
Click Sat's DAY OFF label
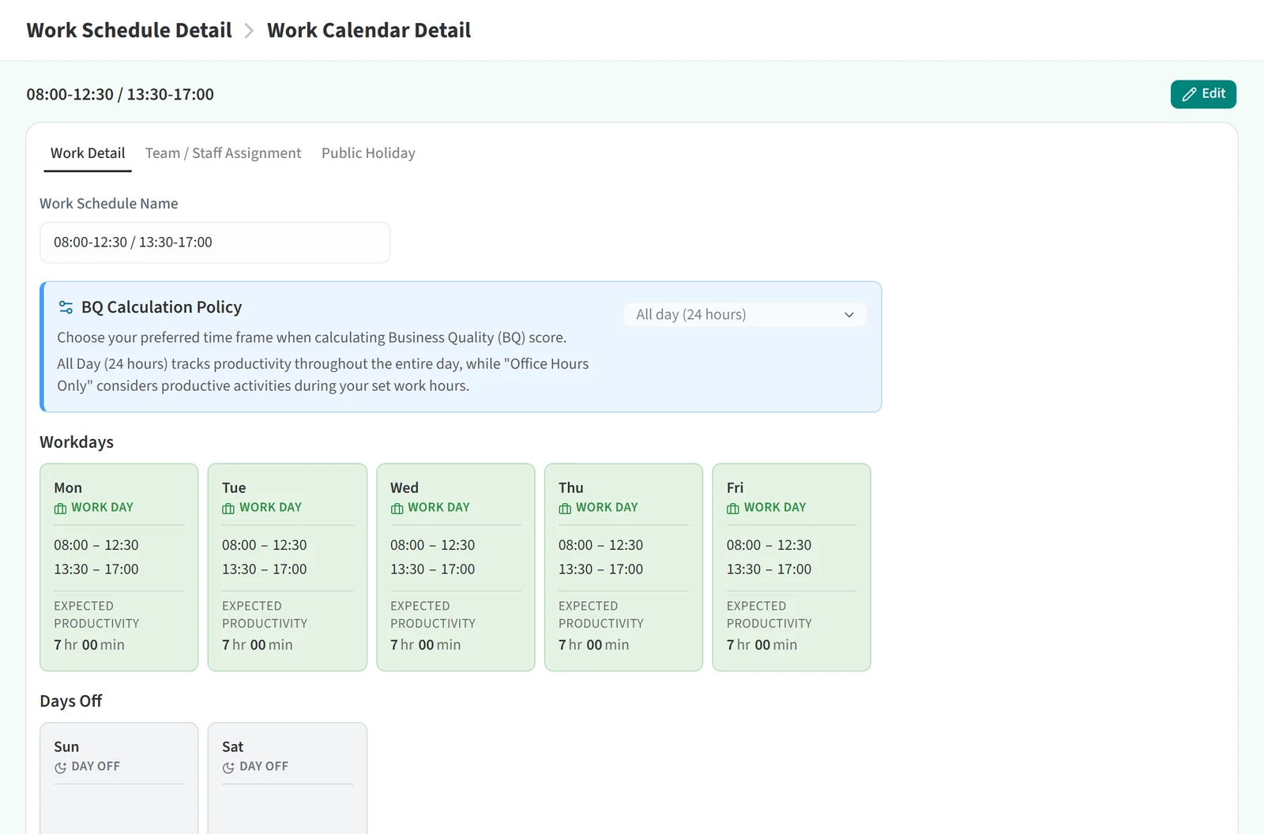point(264,767)
